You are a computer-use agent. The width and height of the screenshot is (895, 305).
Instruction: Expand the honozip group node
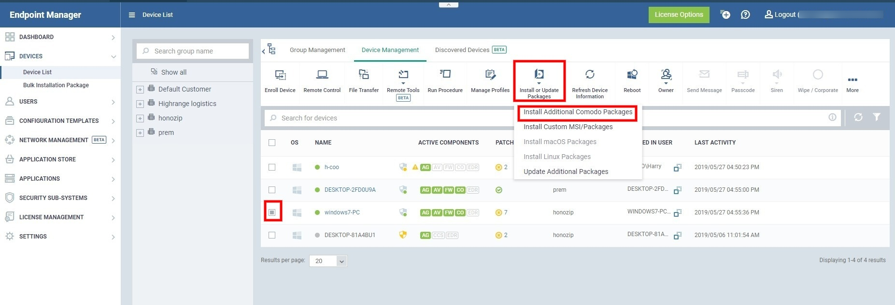click(140, 119)
